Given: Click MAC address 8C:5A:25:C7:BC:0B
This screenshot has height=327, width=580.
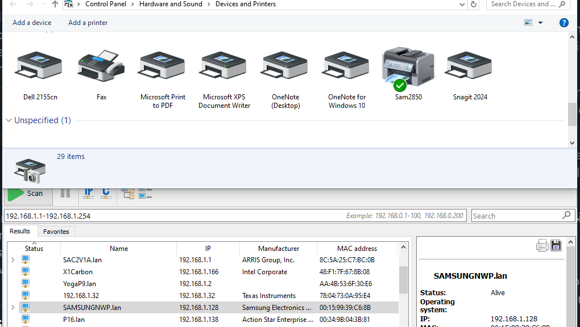Looking at the screenshot, I should (347, 260).
